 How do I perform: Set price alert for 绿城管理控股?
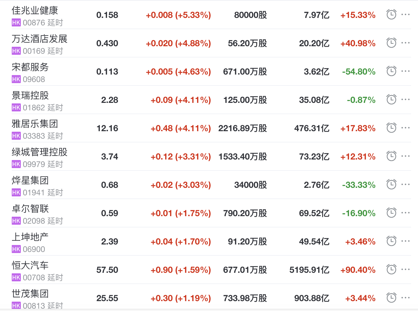[391, 156]
